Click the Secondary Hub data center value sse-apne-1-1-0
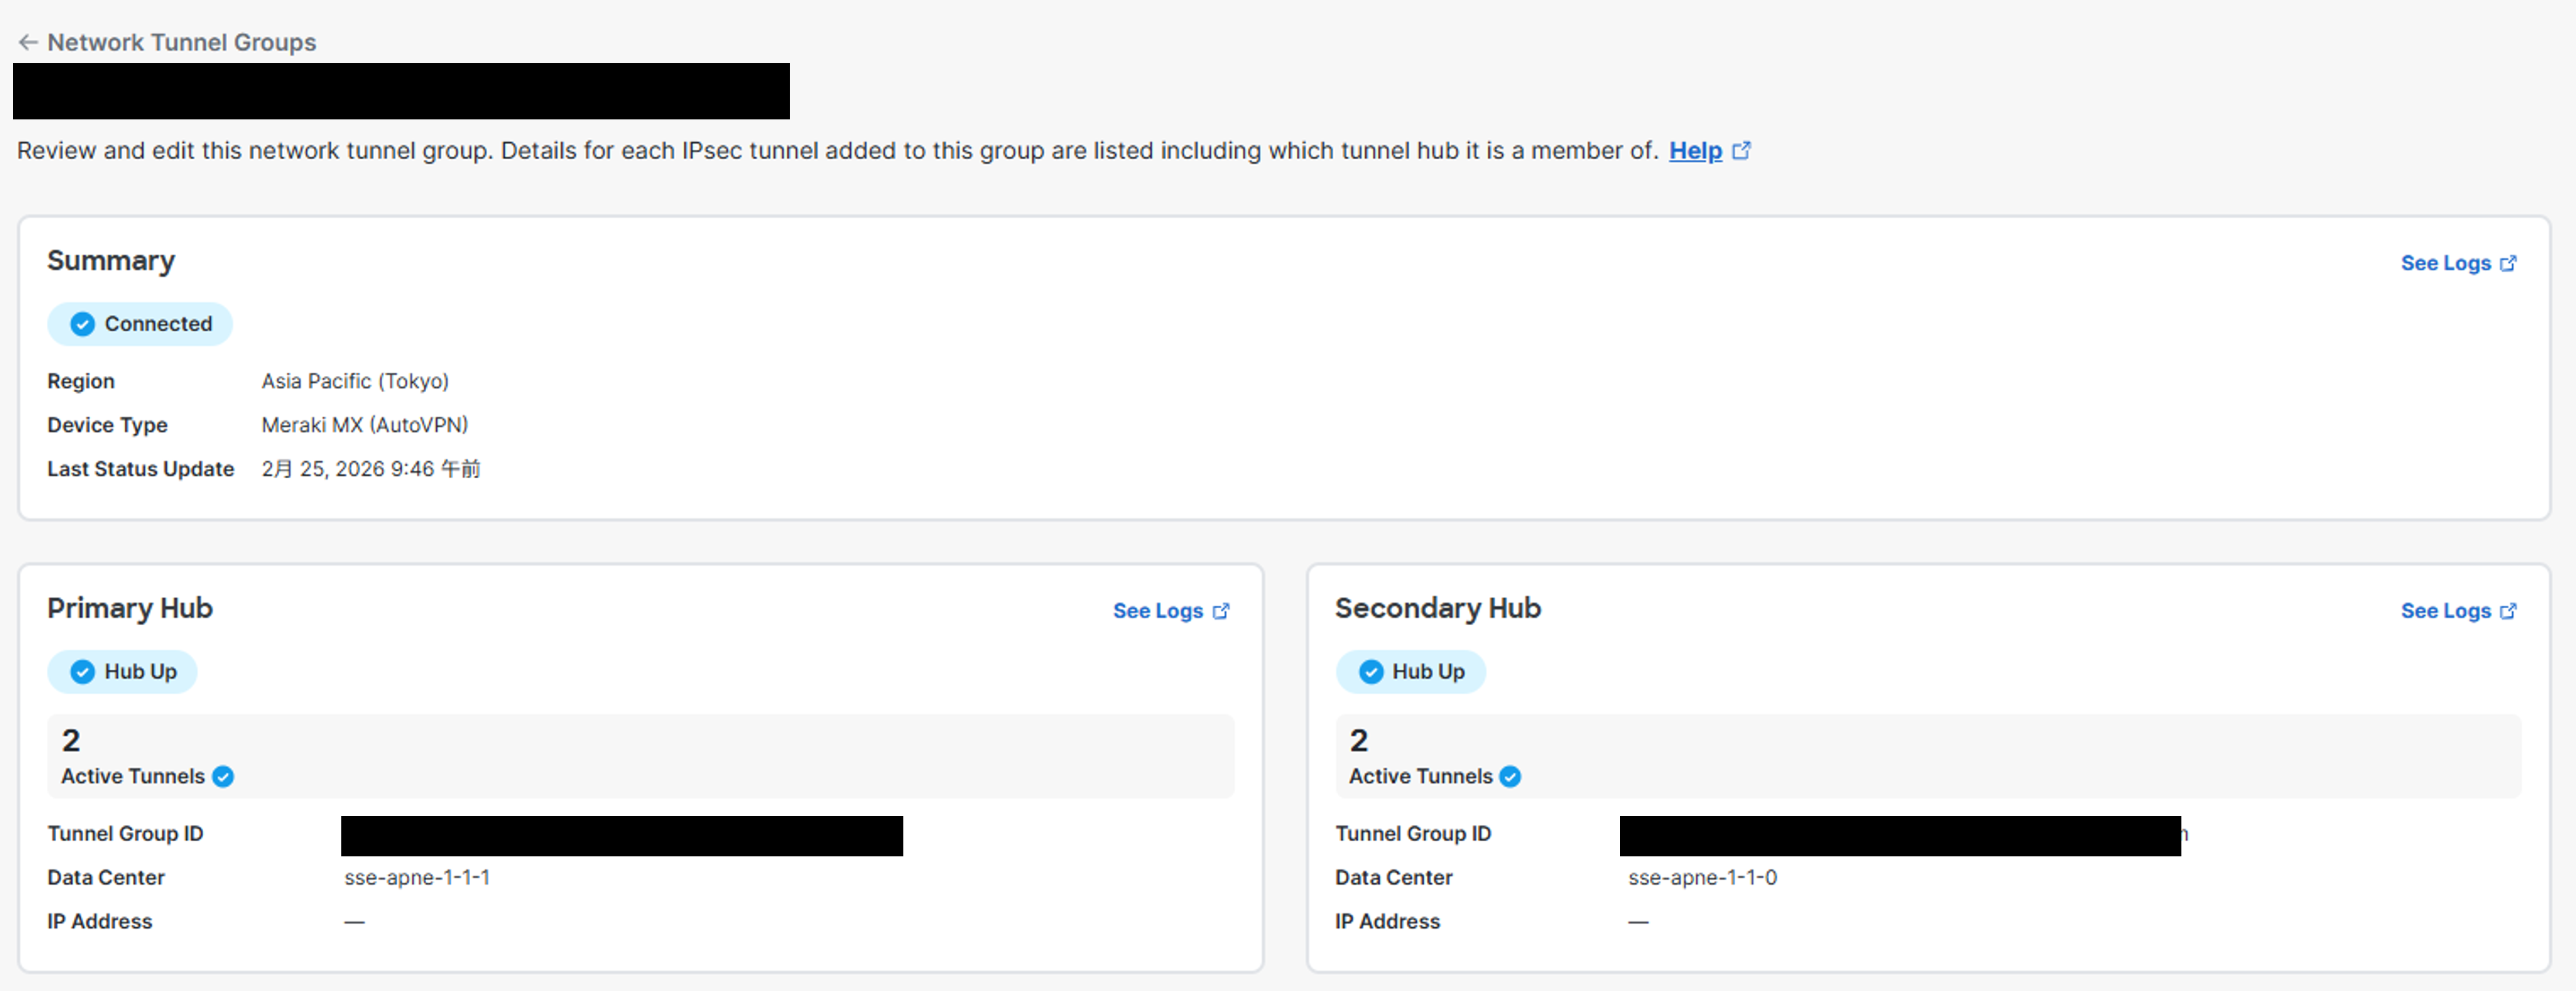2576x991 pixels. pos(1702,878)
